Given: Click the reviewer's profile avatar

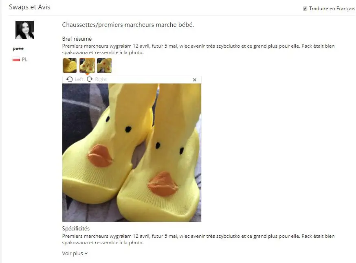Looking at the screenshot, I should 24,30.
